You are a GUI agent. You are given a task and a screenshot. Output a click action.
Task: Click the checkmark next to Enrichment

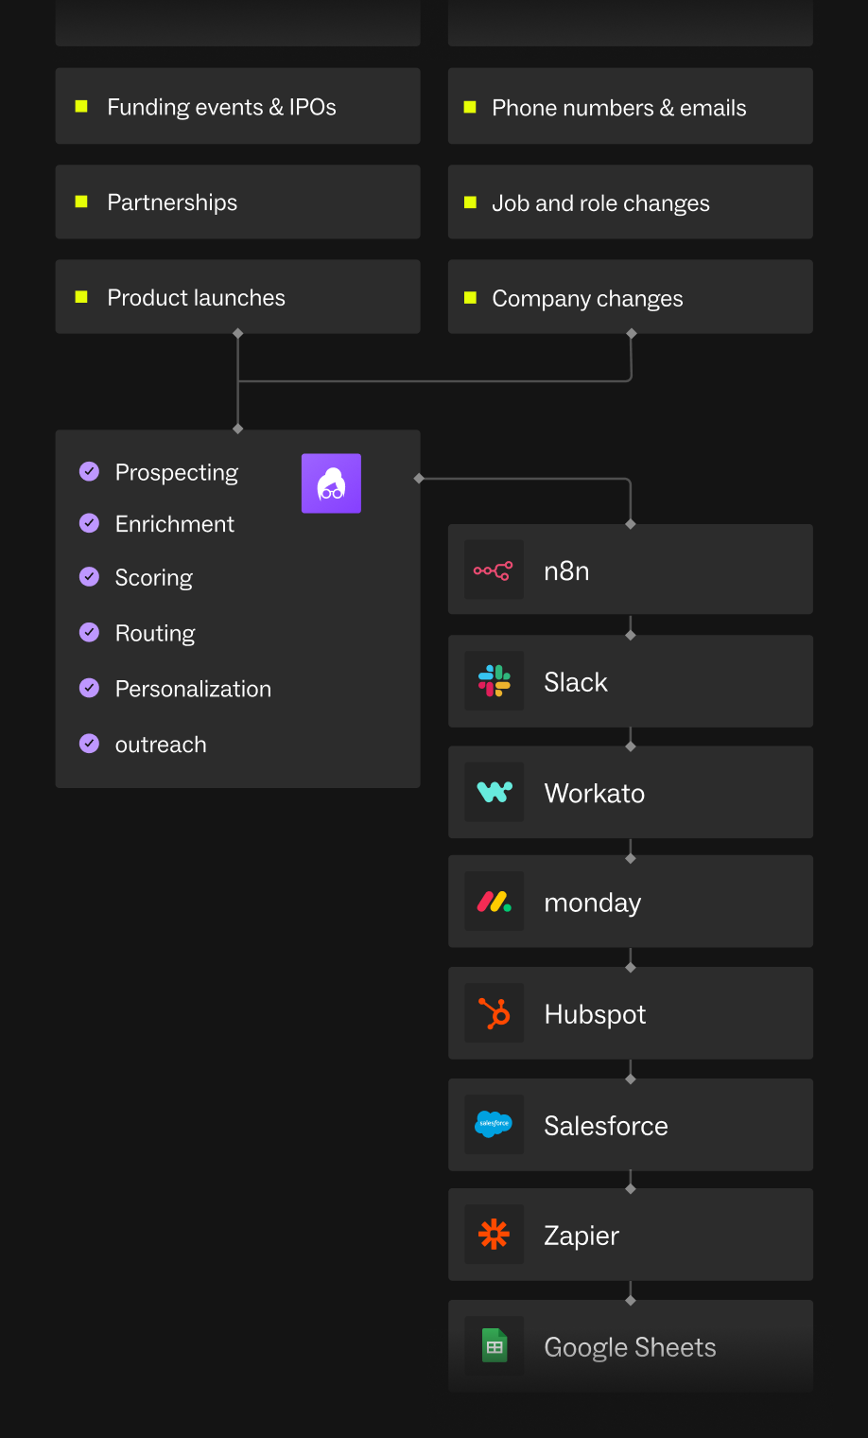click(90, 523)
